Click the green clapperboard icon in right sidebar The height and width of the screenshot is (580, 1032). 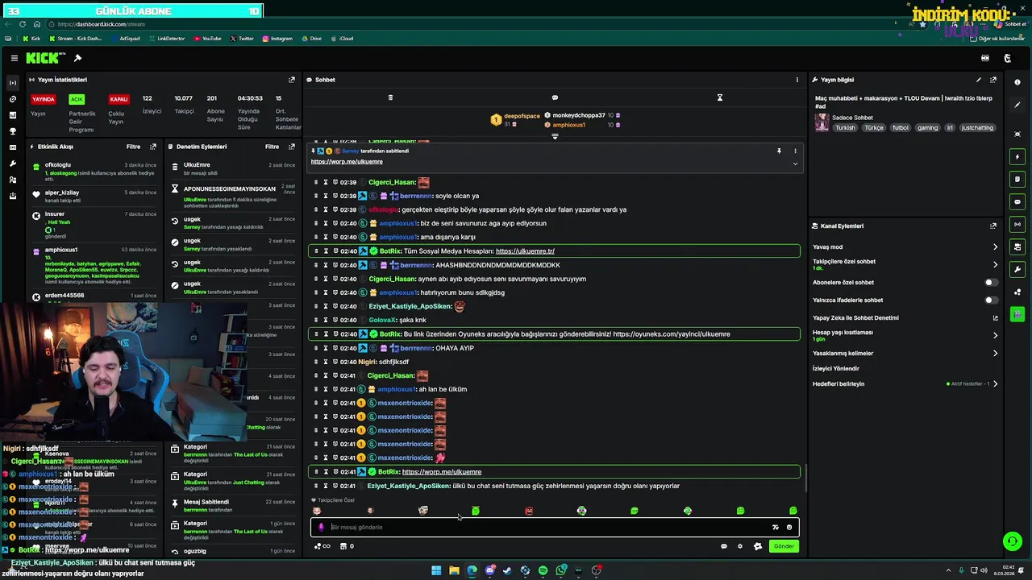1017,314
